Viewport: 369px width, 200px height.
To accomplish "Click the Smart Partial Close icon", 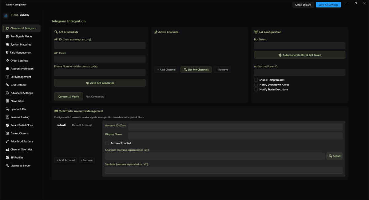I will click(7, 125).
